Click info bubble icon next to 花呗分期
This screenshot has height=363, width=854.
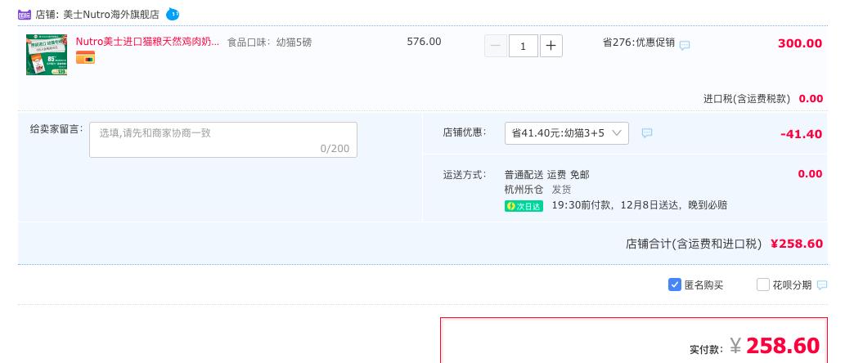[822, 285]
